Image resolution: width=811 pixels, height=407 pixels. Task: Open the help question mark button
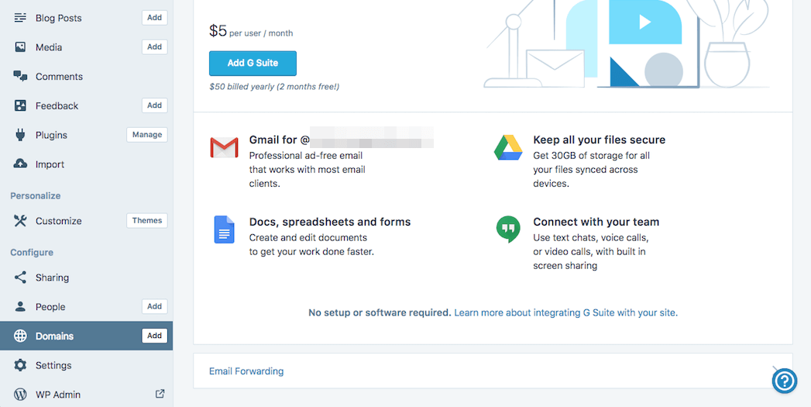click(x=785, y=381)
